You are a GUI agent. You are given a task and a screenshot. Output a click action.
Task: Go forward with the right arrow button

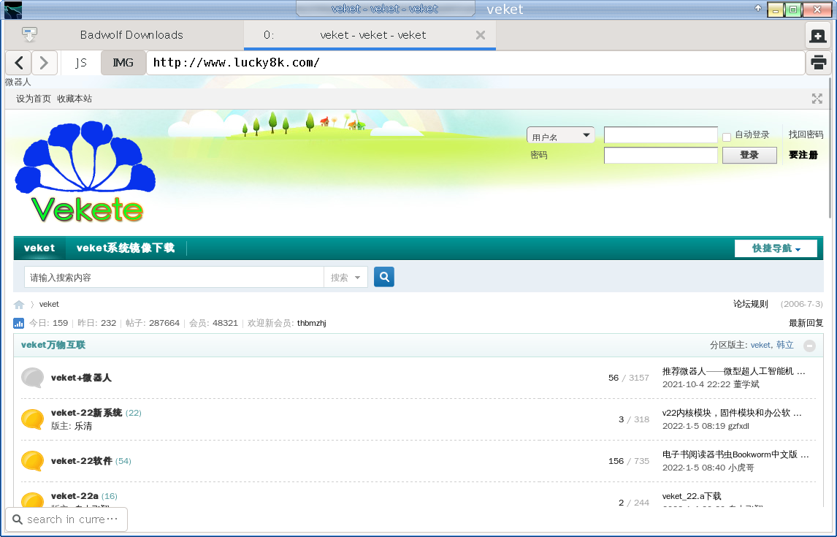[x=44, y=63]
